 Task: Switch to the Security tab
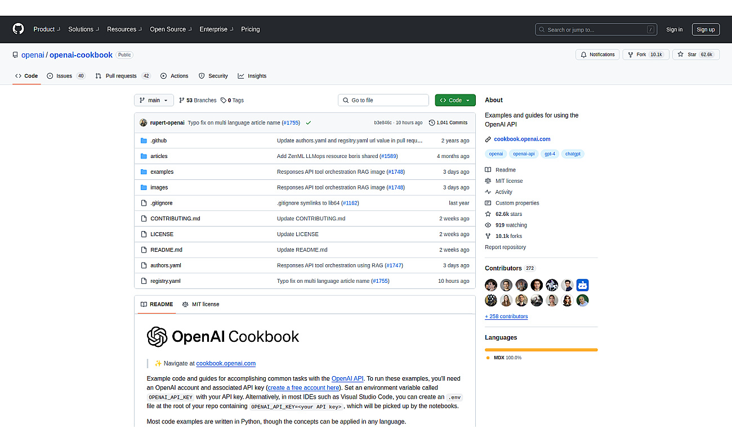coord(213,76)
